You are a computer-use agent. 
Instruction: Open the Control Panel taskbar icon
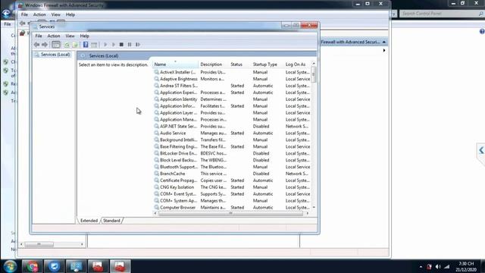tap(76, 266)
